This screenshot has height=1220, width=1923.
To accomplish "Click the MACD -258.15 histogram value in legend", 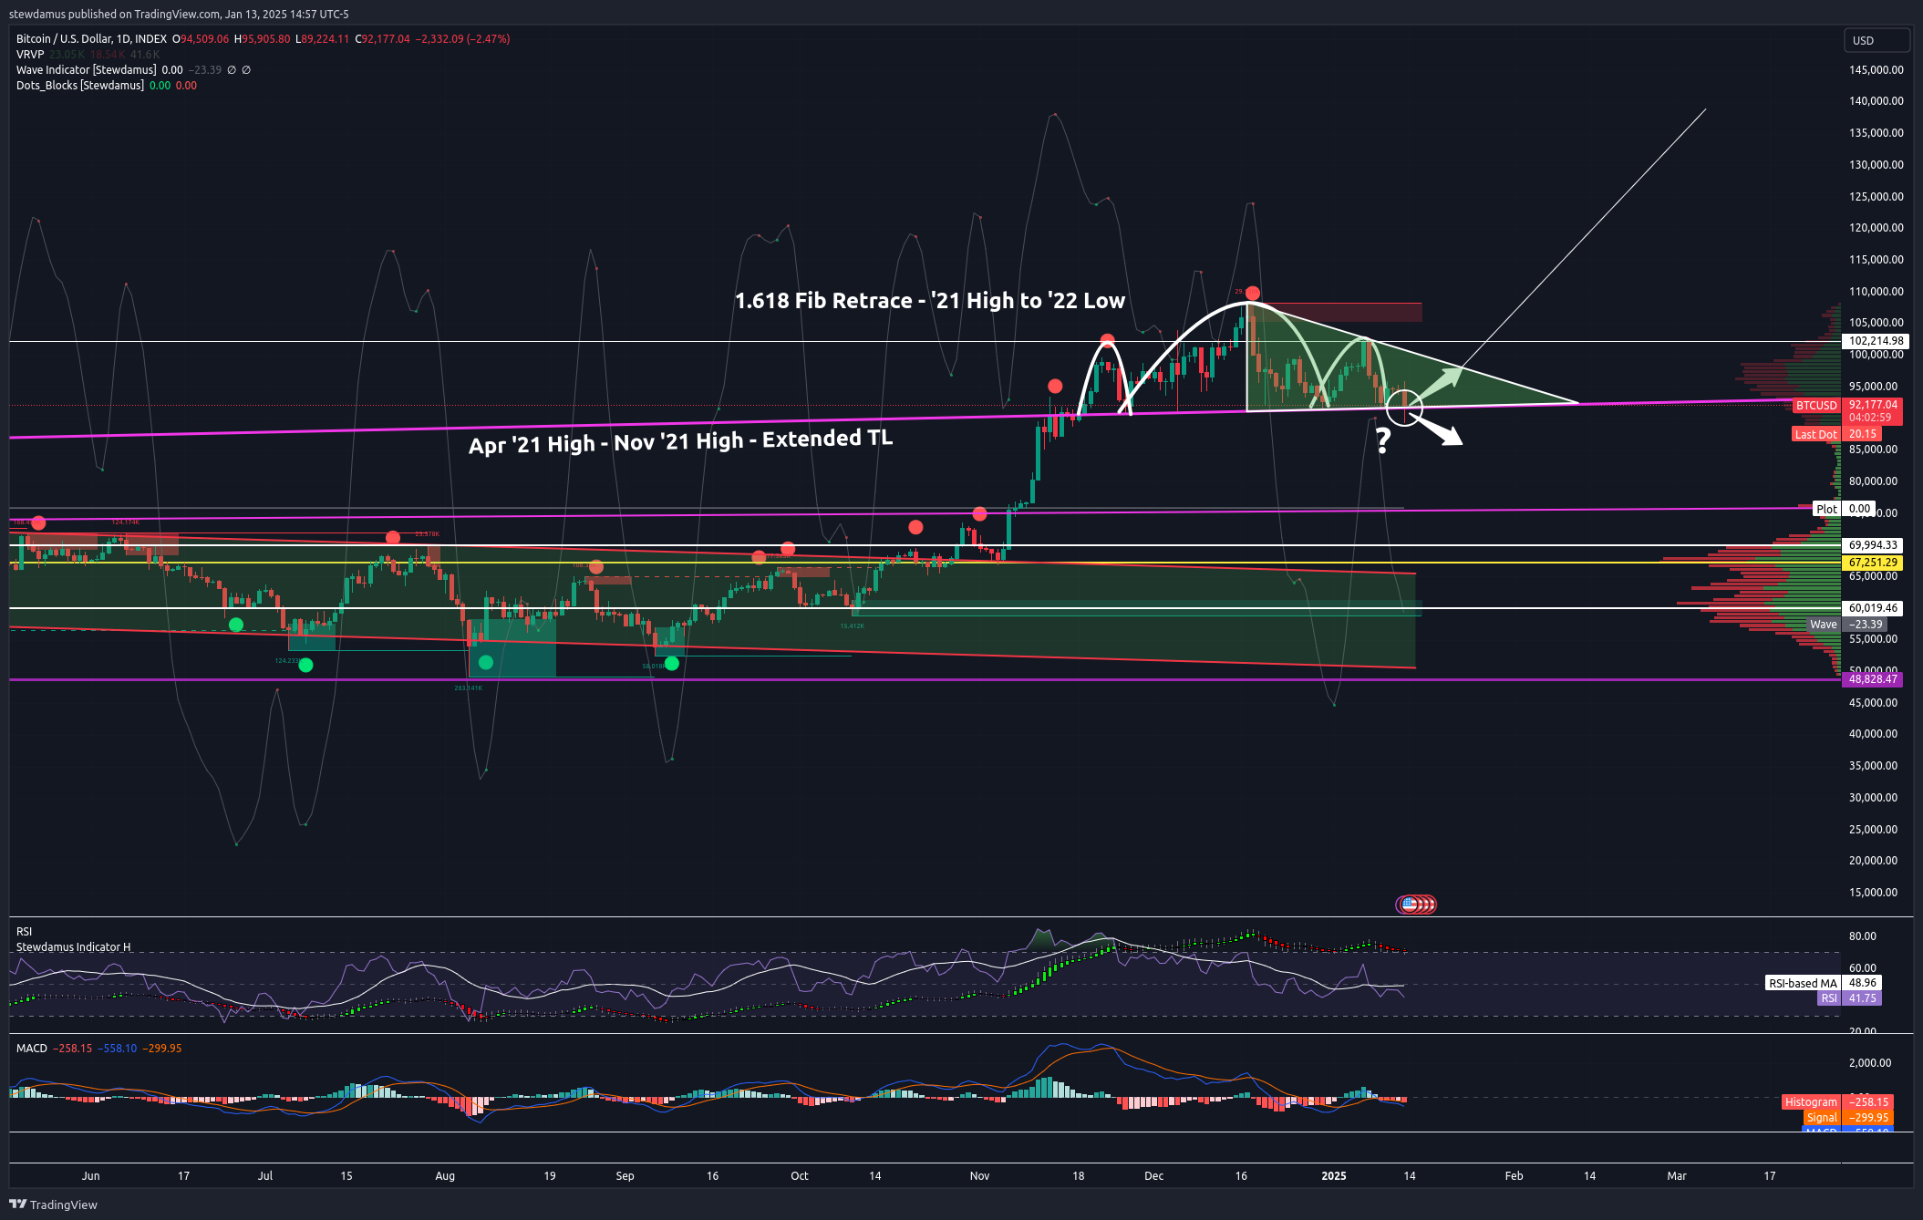I will tap(72, 1049).
